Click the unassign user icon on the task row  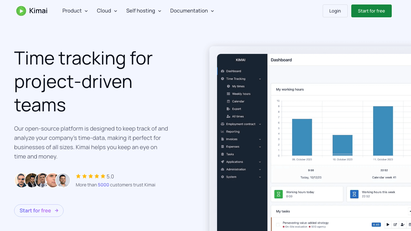tap(403, 225)
